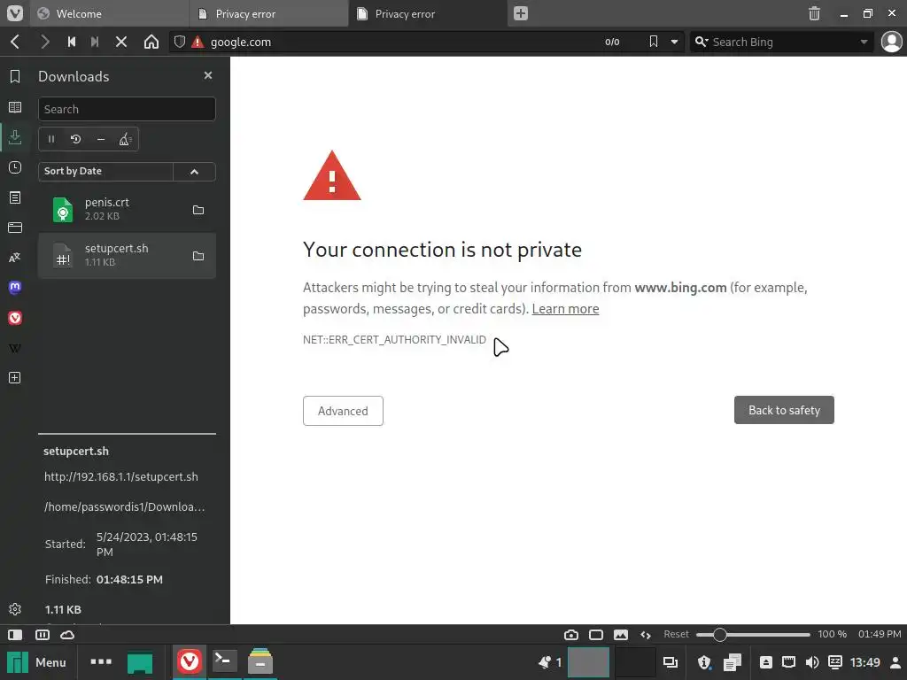Show setupcert.sh in folder
The image size is (907, 680).
point(198,256)
